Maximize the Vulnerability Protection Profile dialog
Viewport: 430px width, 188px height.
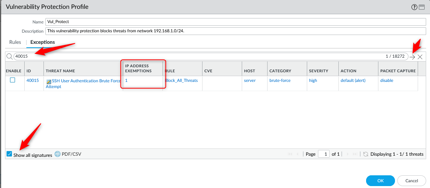(422, 7)
